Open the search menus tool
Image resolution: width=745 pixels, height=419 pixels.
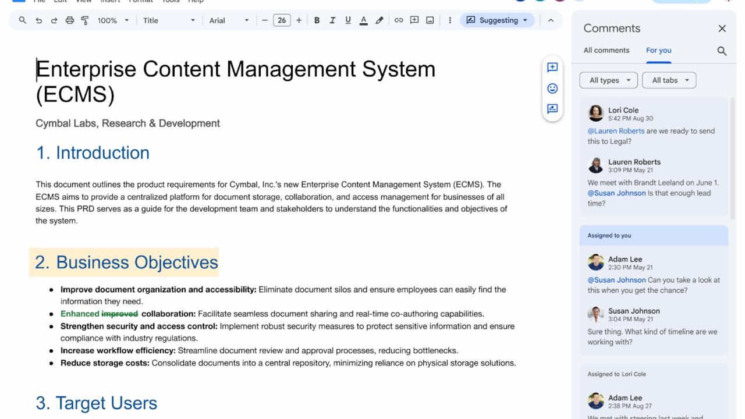pos(23,20)
